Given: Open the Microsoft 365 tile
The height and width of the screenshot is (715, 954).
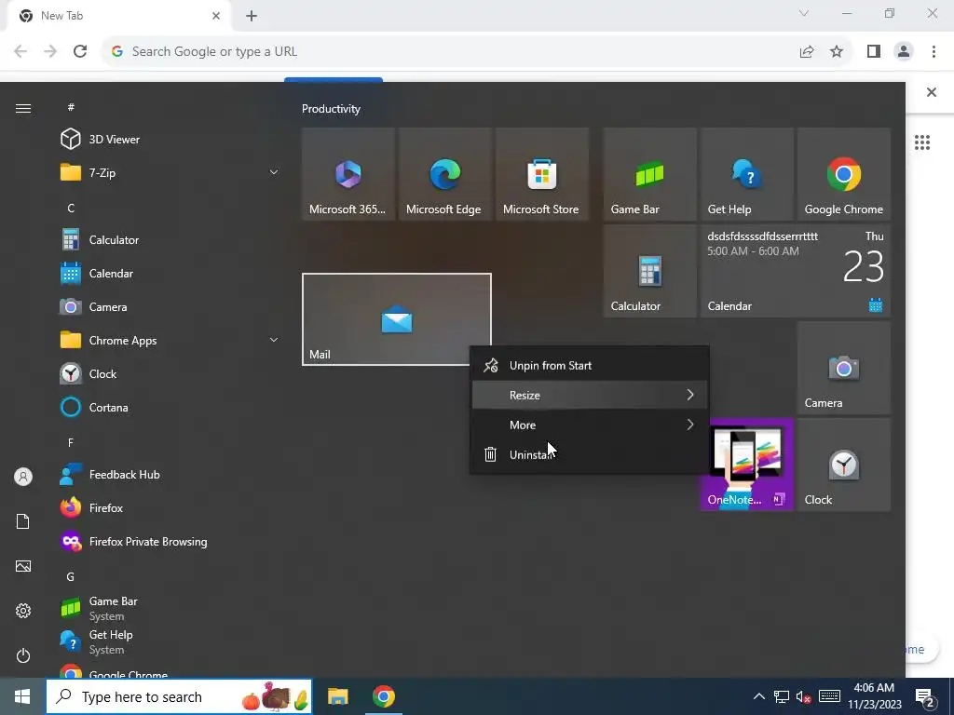Looking at the screenshot, I should pos(348,174).
